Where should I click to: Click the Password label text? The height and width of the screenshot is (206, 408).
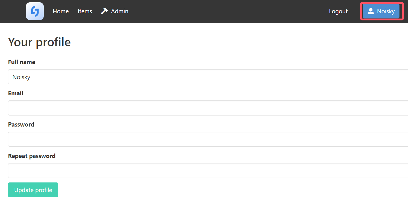click(x=21, y=125)
